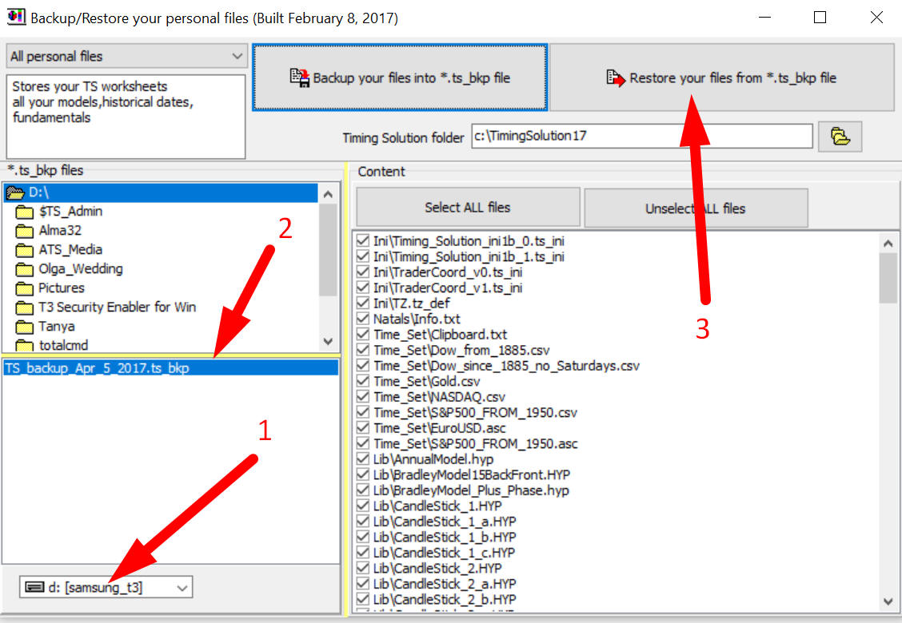Click the Tanya folder icon

click(24, 327)
